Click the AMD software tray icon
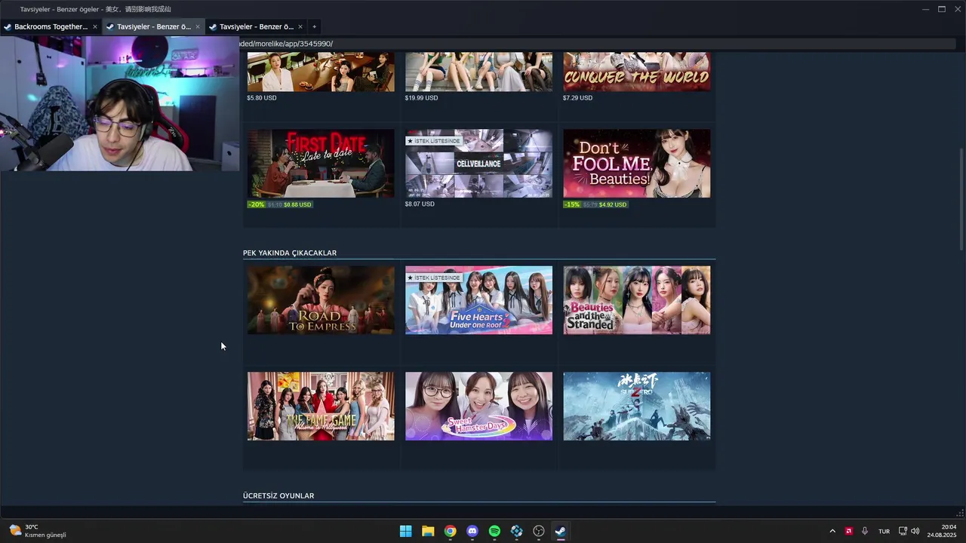This screenshot has height=543, width=966. click(x=849, y=531)
